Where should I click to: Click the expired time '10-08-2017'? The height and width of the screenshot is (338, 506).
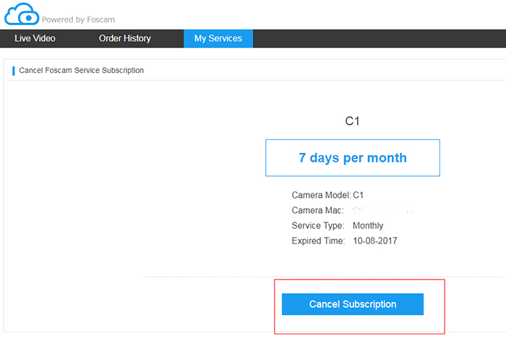(x=375, y=241)
